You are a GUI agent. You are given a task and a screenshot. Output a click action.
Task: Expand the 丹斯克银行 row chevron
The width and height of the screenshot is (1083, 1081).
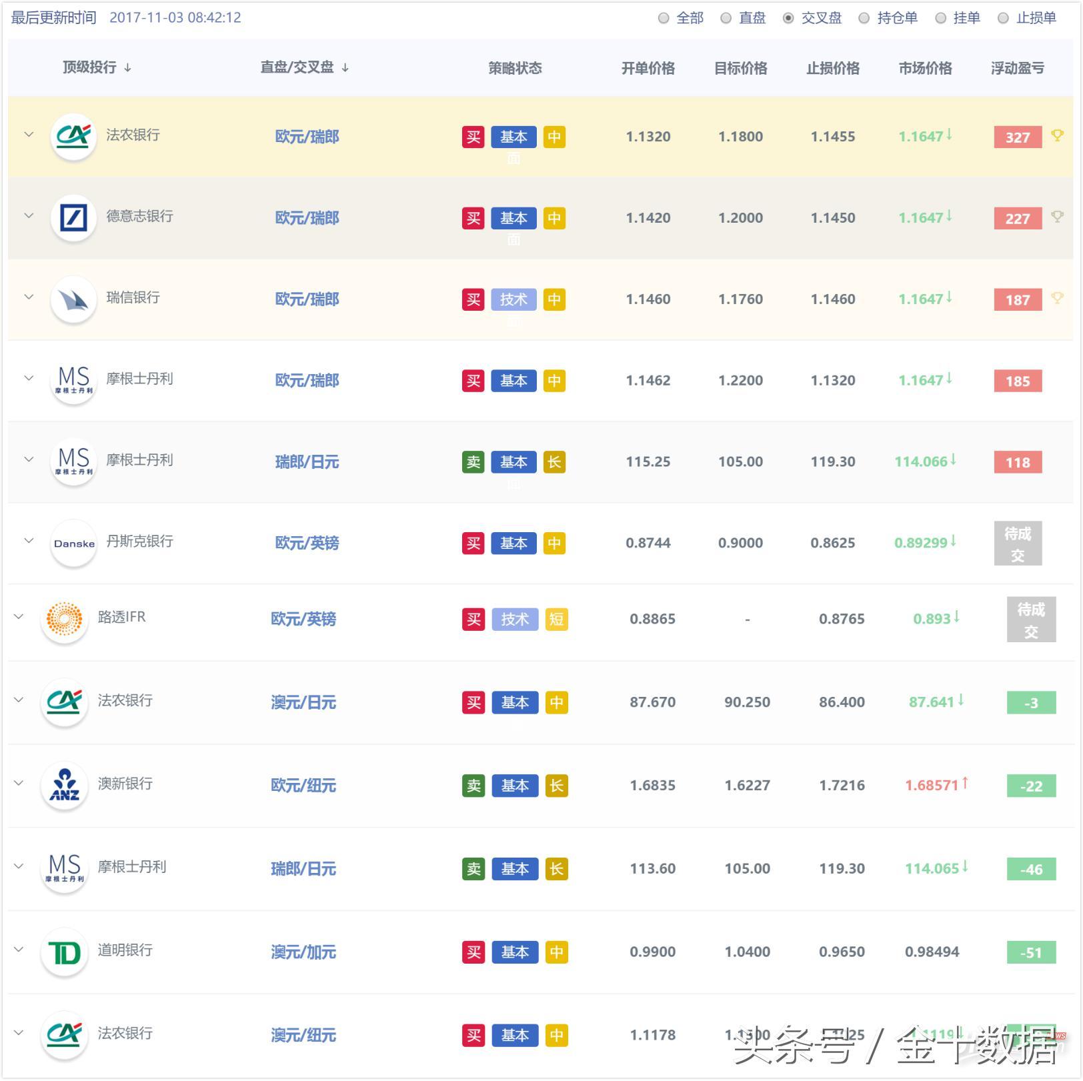point(29,541)
